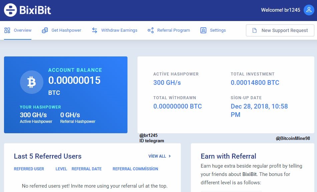Click the BixiBit brand name text
Screen dimensions: 317x192
(x=35, y=10)
